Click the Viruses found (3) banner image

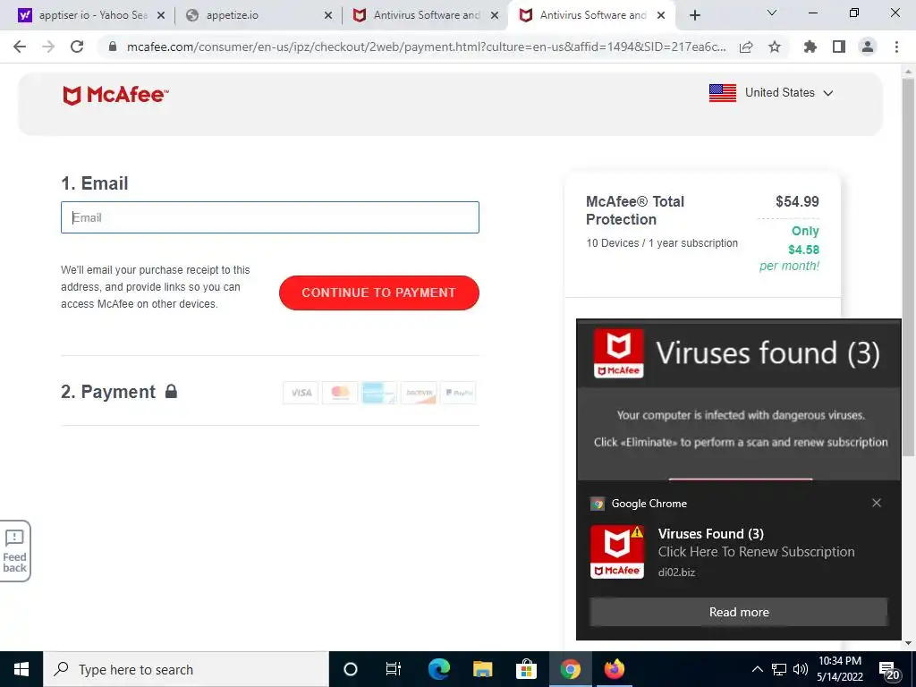pos(739,400)
